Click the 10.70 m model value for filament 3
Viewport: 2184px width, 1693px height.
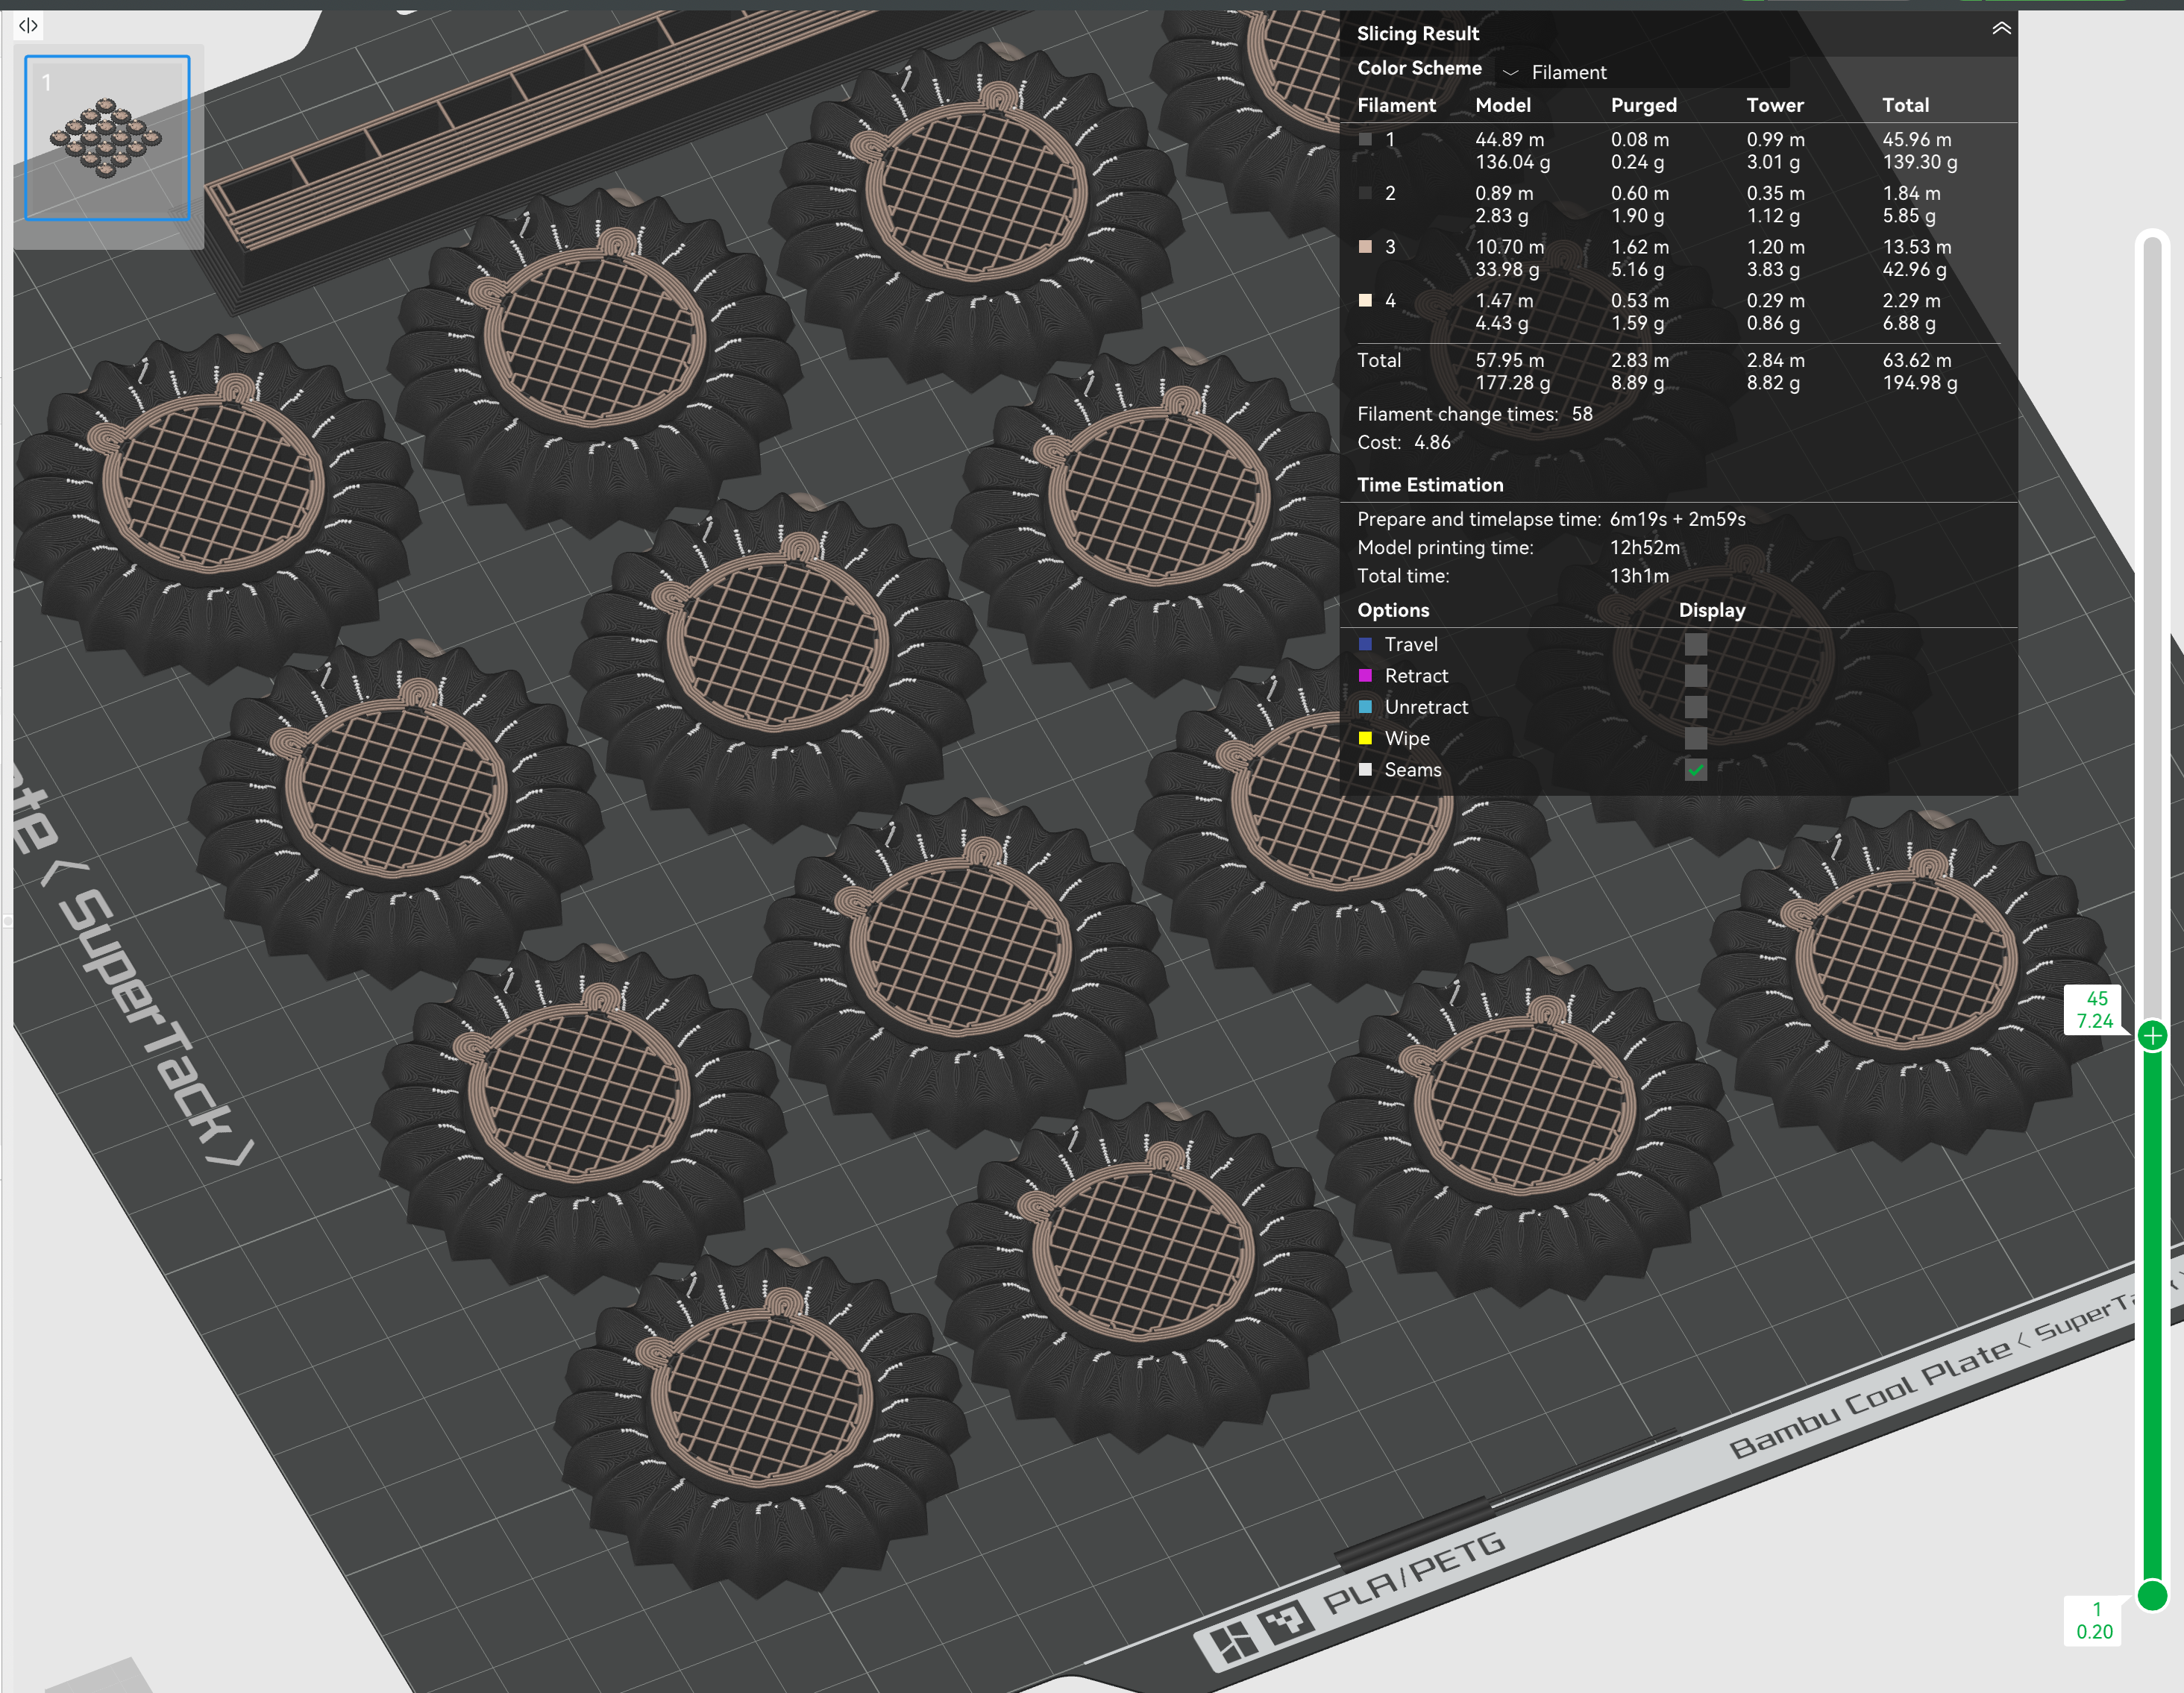click(1509, 246)
